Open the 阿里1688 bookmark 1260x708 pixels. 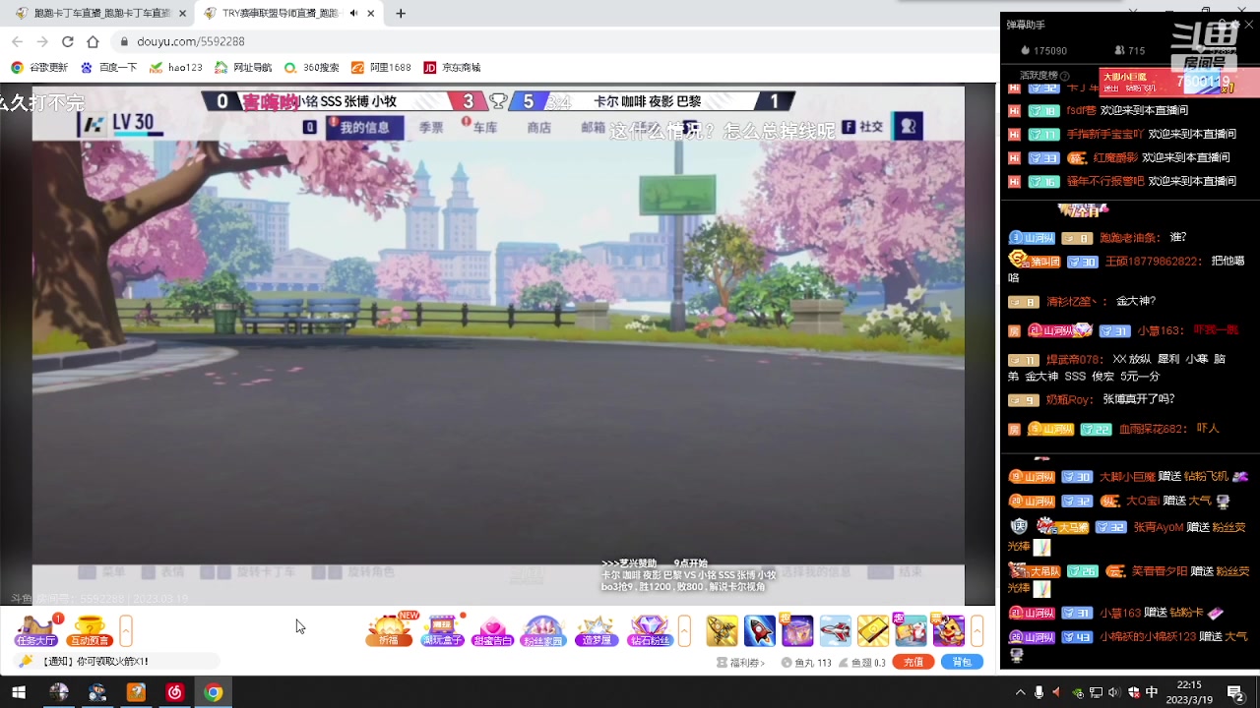coord(381,68)
